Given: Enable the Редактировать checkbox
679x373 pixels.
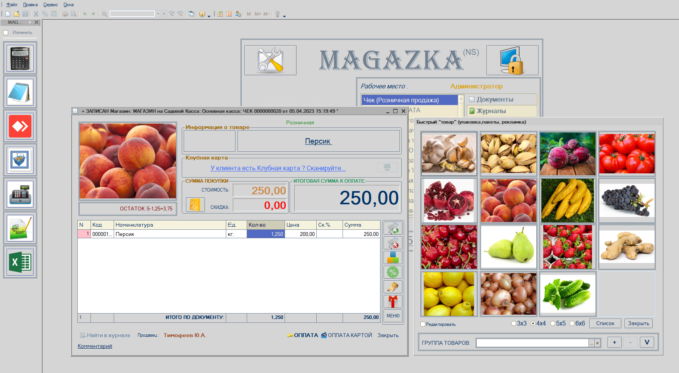Looking at the screenshot, I should coord(423,324).
